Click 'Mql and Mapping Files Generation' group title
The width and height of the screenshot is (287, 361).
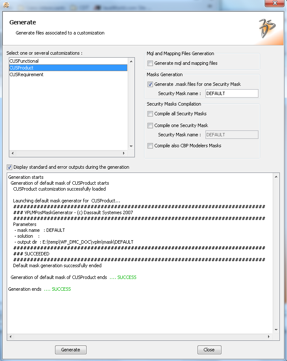click(x=180, y=53)
